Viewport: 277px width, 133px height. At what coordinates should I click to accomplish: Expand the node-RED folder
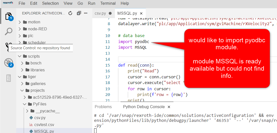point(37,29)
